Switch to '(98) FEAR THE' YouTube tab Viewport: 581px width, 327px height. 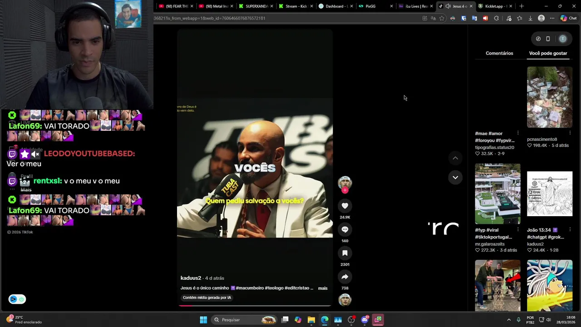(x=176, y=6)
